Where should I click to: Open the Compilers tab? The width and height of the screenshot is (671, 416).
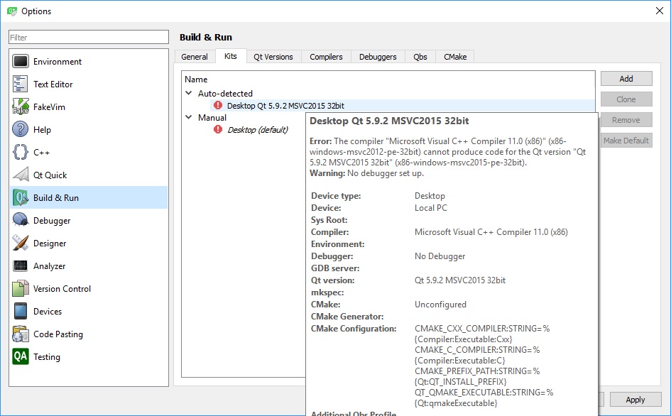tap(326, 57)
